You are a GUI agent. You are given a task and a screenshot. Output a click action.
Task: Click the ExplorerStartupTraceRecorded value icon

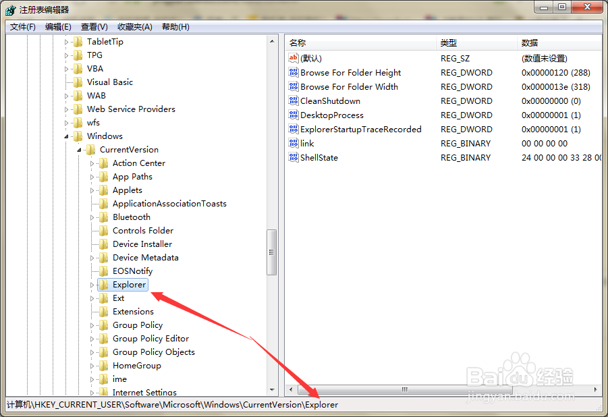(293, 129)
